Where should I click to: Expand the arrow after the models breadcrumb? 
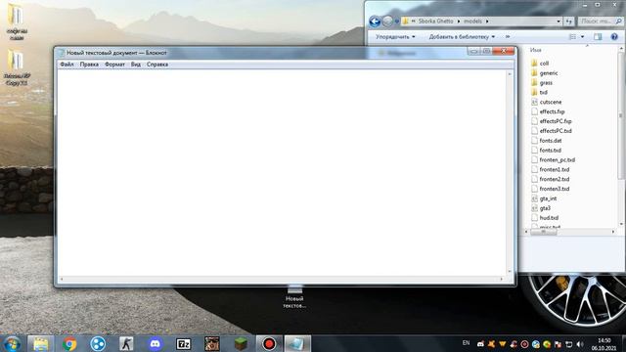487,22
